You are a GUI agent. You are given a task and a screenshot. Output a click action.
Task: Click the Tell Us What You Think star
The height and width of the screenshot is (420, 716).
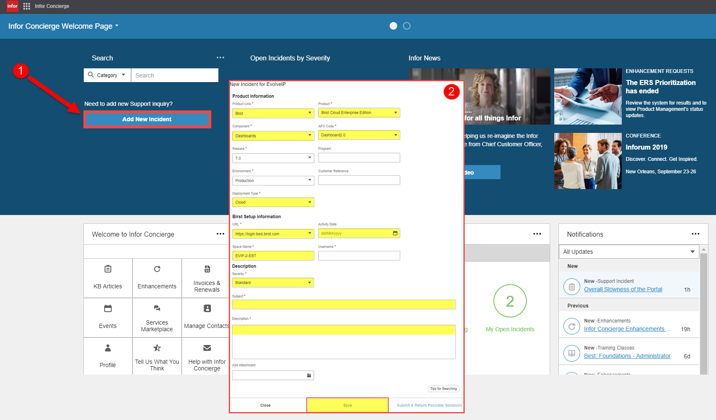coord(157,348)
